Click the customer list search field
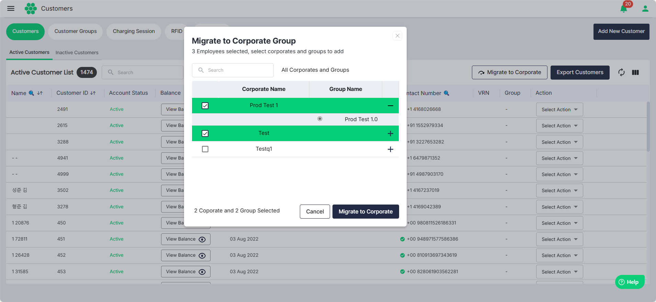This screenshot has height=302, width=656. 143,72
